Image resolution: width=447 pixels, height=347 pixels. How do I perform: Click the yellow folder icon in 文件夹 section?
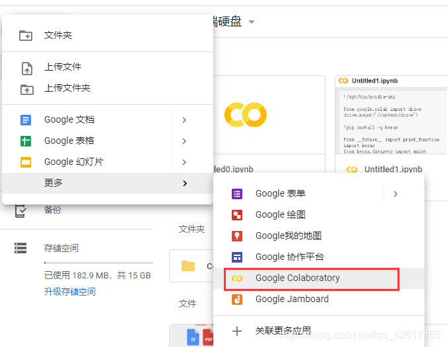tap(188, 266)
